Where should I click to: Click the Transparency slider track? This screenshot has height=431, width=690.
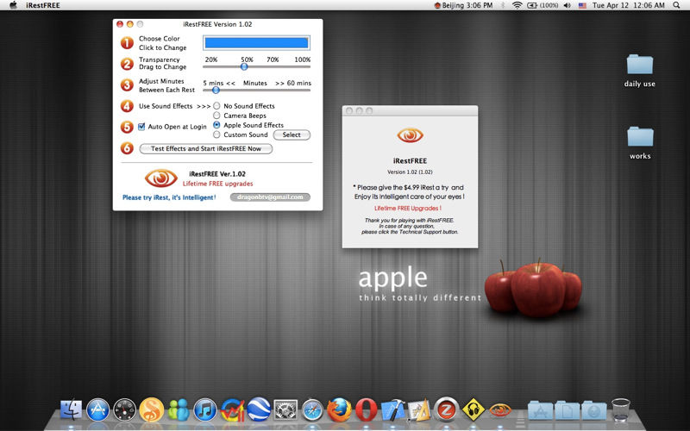tap(256, 67)
